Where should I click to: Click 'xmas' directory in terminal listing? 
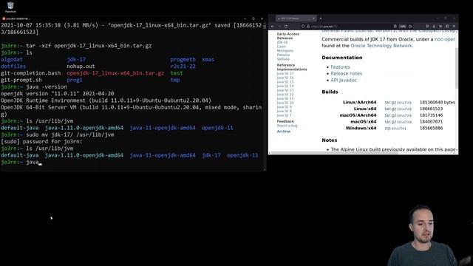click(208, 59)
